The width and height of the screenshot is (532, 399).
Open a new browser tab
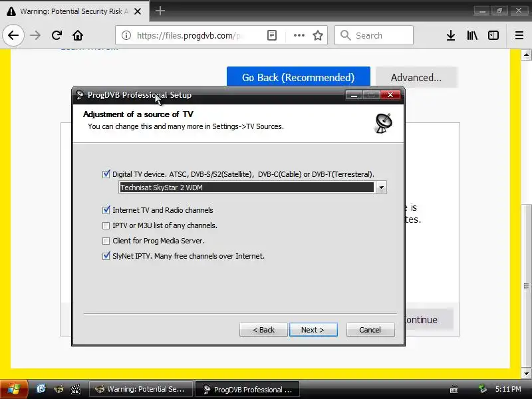pyautogui.click(x=160, y=11)
